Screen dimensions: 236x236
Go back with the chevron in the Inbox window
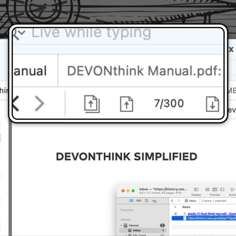point(172,201)
